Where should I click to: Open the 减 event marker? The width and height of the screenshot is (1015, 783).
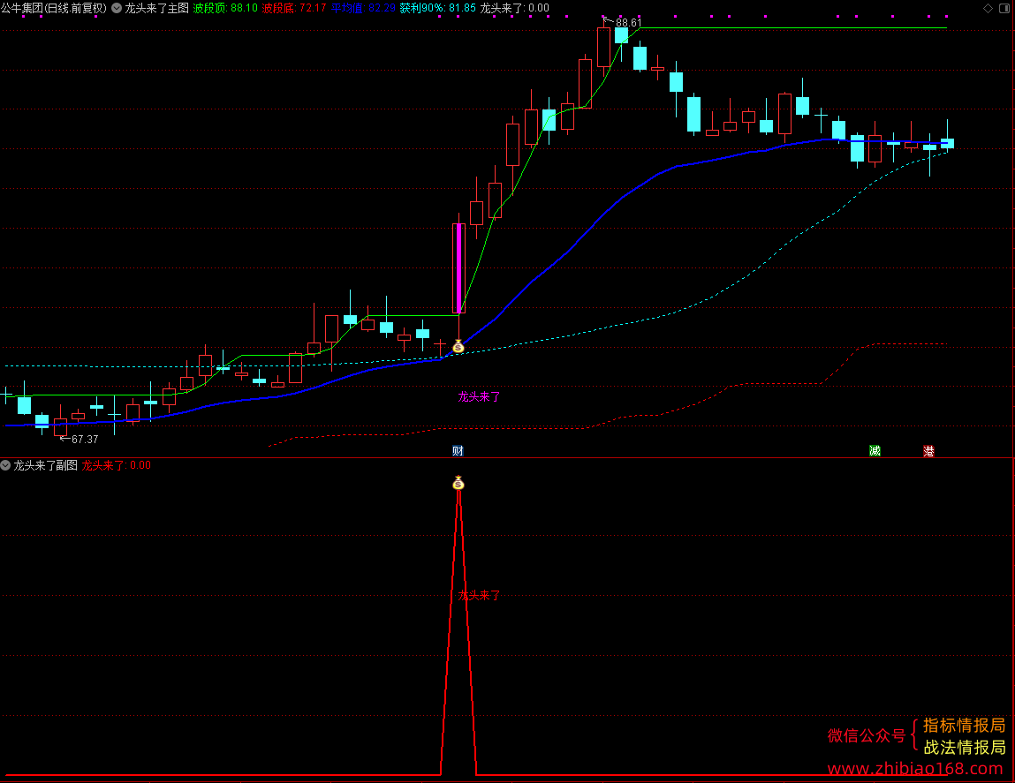875,451
